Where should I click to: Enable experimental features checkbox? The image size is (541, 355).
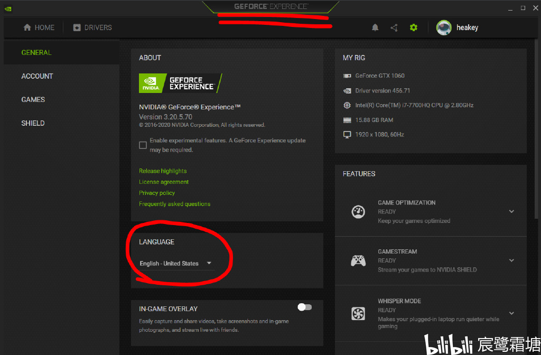point(143,145)
